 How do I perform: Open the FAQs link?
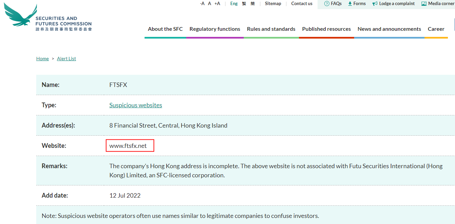(x=336, y=3)
